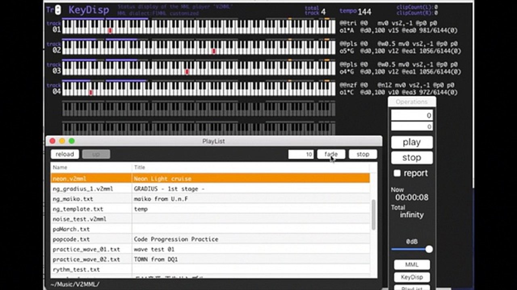Screen dimensions: 517x290
Task: Click the stop button in Operations panel
Action: [x=412, y=157]
